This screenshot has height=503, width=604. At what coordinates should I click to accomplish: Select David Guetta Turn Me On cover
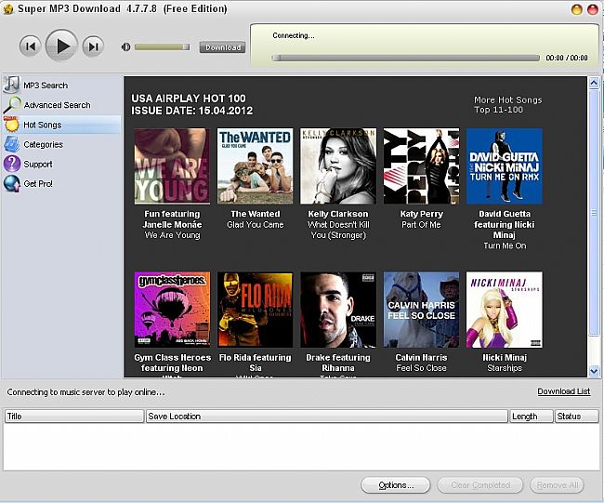click(505, 166)
